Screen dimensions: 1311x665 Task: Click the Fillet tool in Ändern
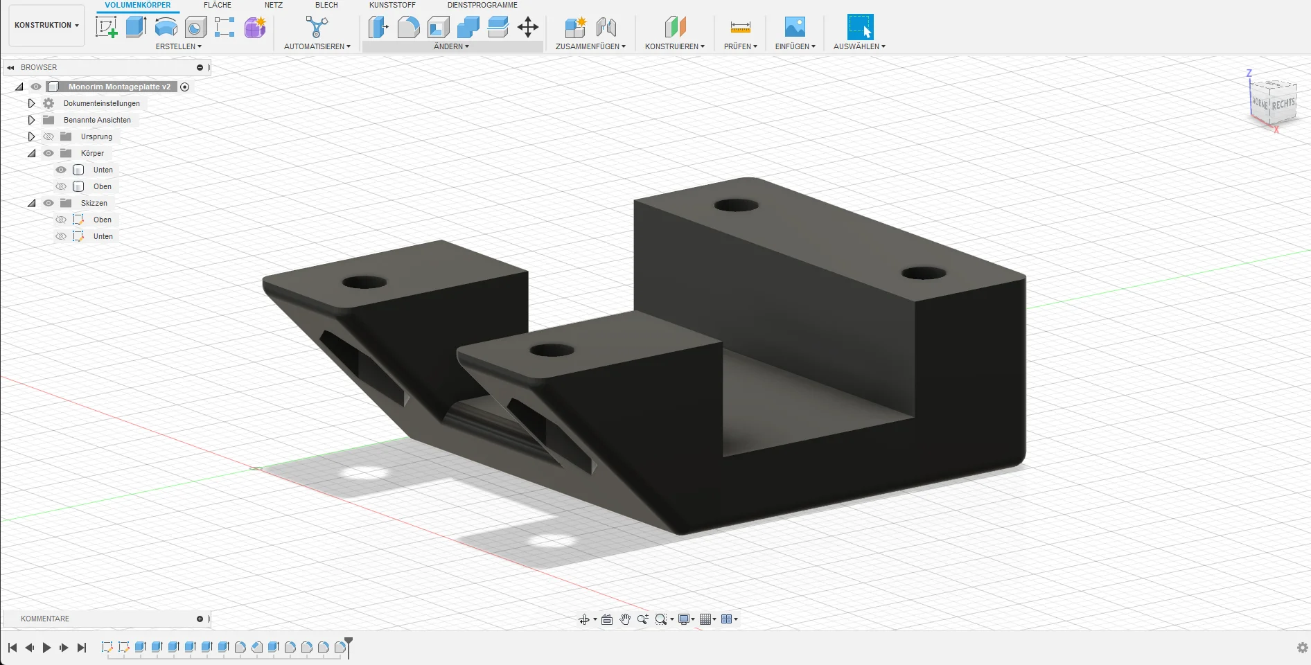(x=408, y=27)
